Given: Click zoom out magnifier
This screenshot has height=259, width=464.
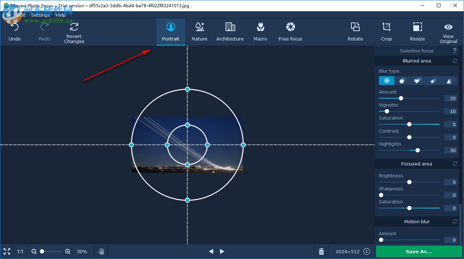Looking at the screenshot, I should (x=34, y=251).
